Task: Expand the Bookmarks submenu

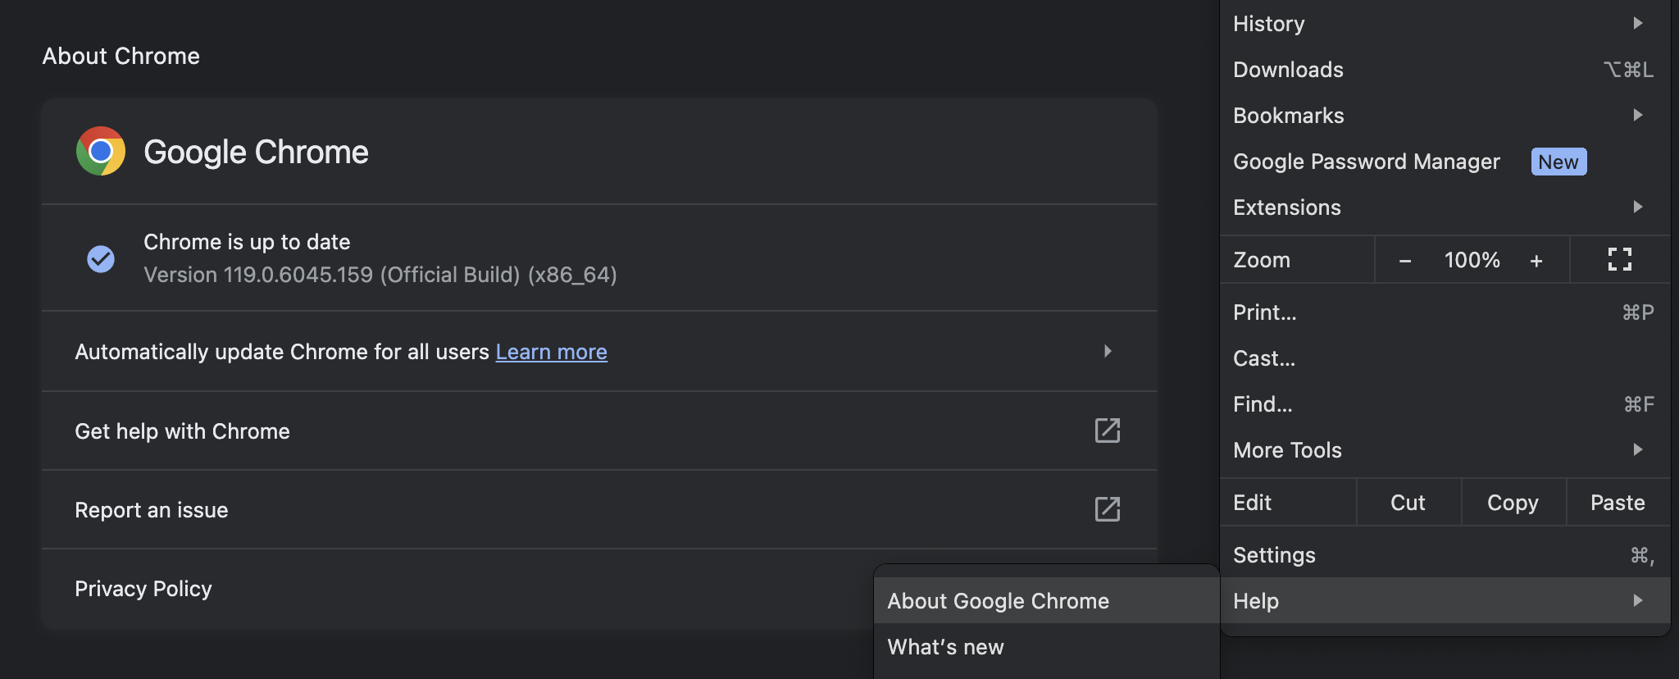Action: (x=1637, y=116)
